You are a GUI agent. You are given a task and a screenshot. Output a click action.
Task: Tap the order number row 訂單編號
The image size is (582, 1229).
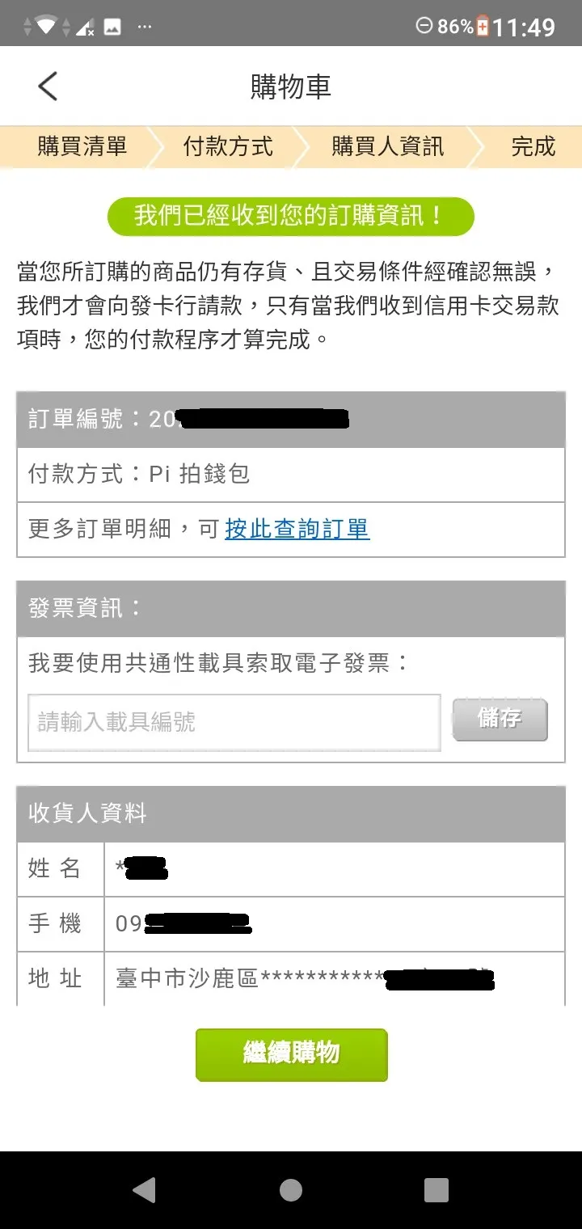291,419
